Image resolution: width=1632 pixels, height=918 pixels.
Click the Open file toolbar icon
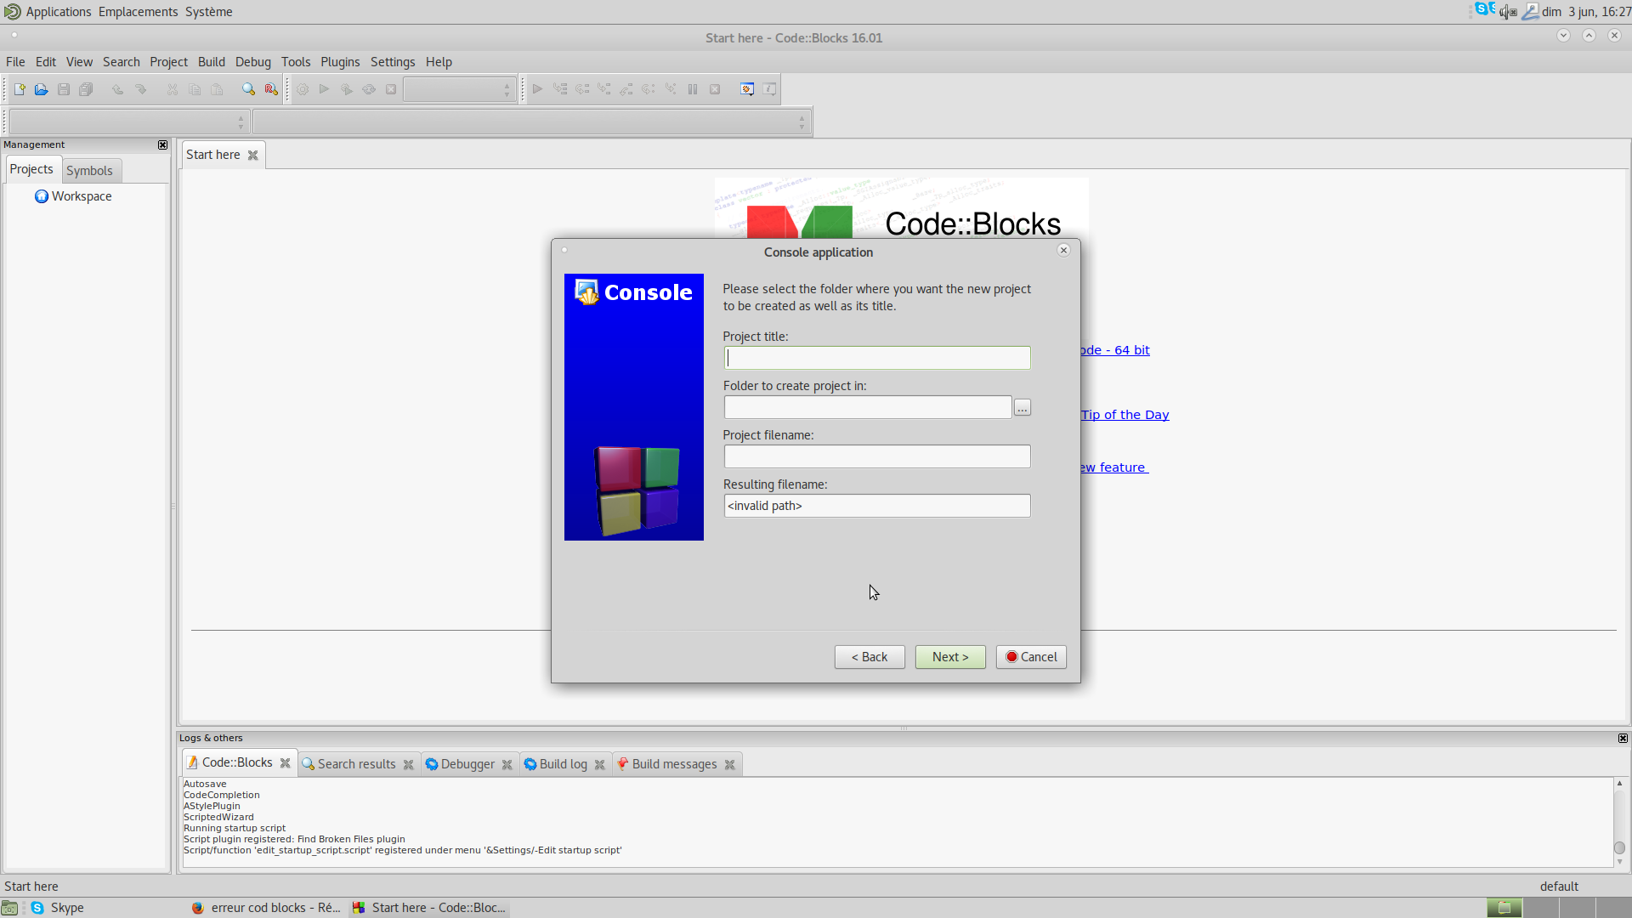click(41, 89)
